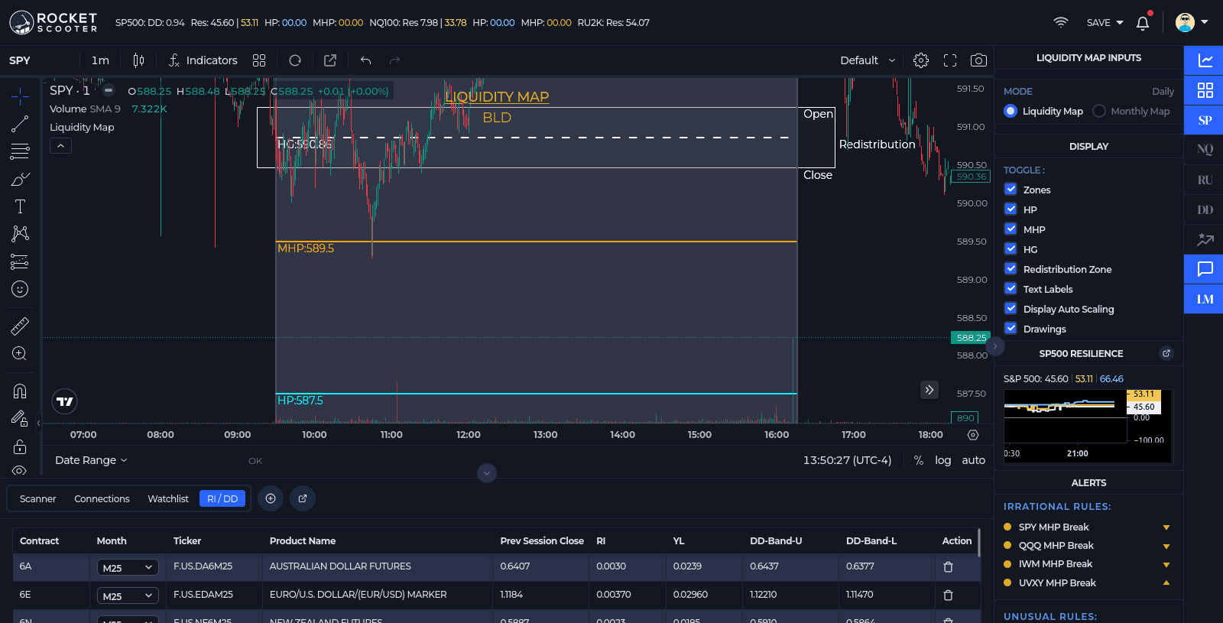1223x623 pixels.
Task: Open the chat message sidebar panel
Action: (1205, 269)
